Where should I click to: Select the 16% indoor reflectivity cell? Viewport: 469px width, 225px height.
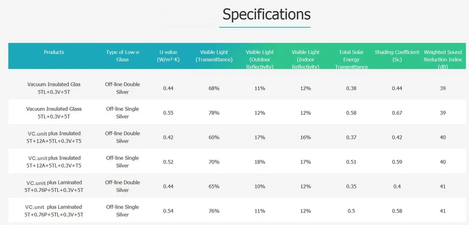point(306,137)
